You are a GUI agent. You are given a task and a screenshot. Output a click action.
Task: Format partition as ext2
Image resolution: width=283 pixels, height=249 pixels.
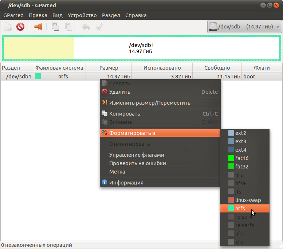244,133
